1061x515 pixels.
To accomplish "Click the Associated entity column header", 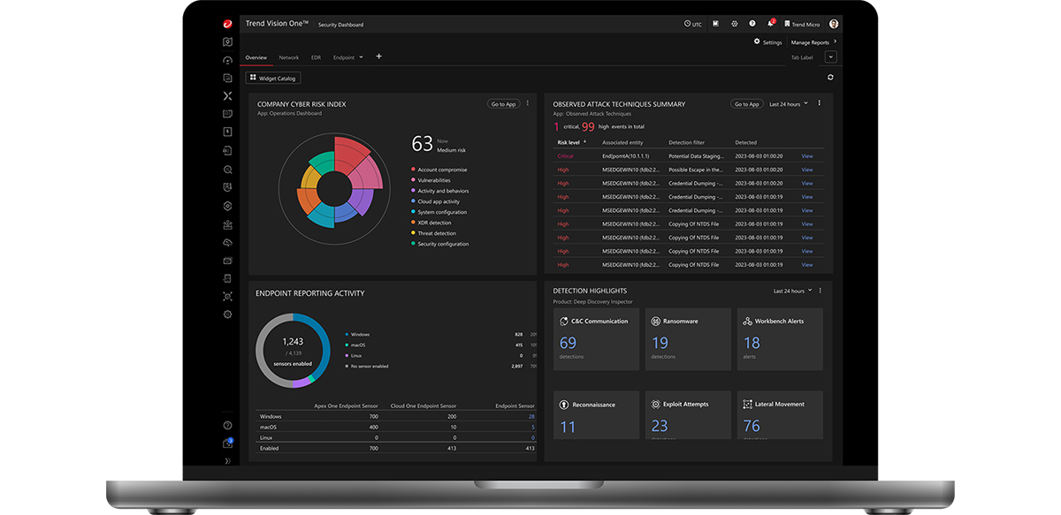I will coord(622,142).
